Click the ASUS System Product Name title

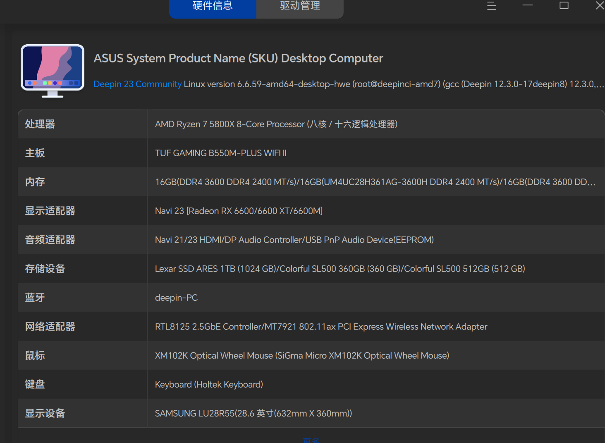(x=238, y=58)
